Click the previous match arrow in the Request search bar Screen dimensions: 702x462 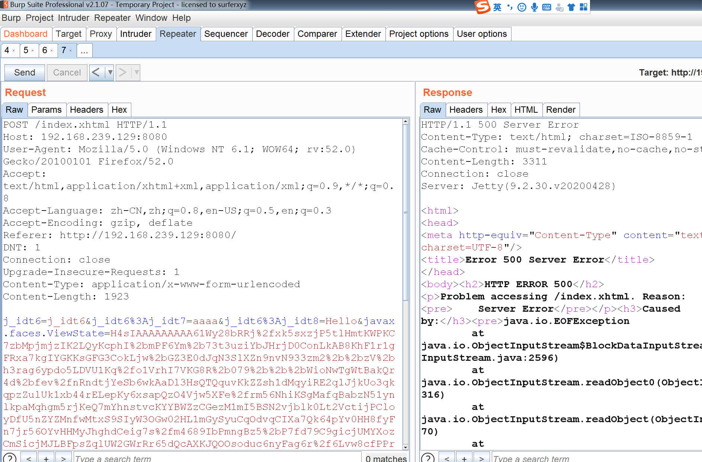coord(29,458)
